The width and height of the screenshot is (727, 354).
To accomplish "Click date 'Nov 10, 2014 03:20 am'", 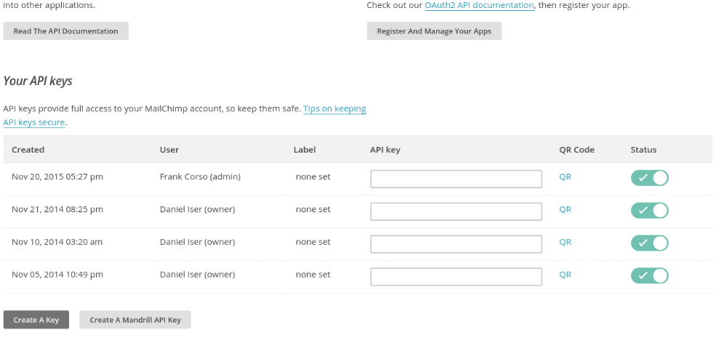I will point(57,242).
